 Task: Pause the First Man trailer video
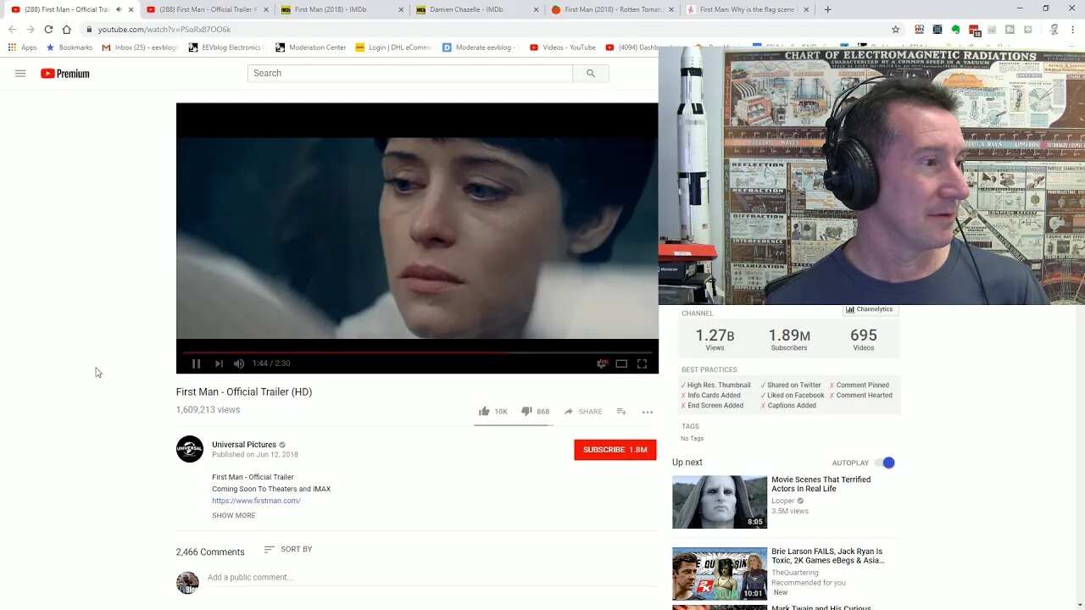(196, 363)
